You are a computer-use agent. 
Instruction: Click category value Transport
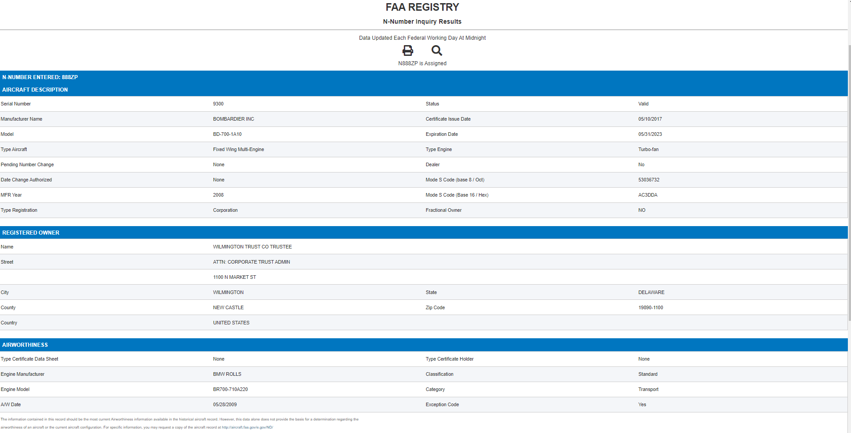coord(648,389)
